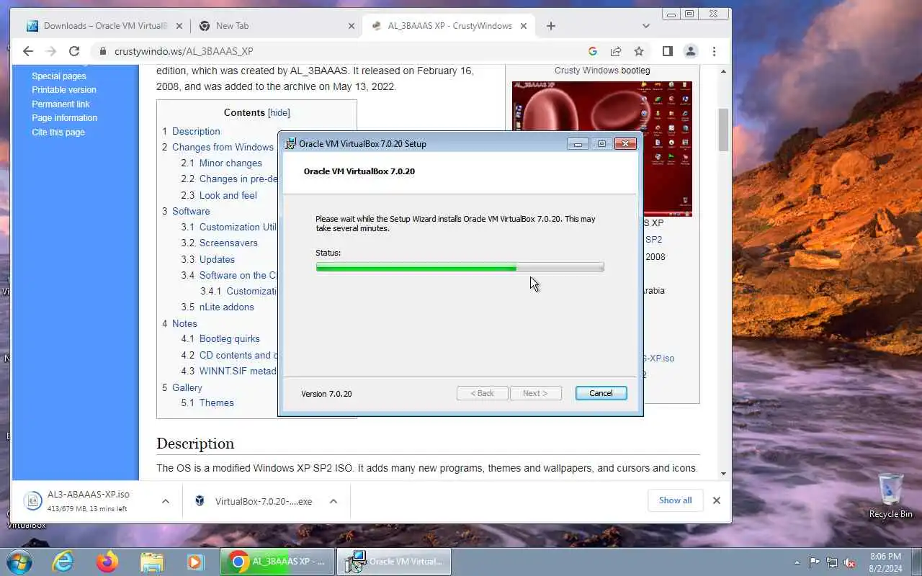Close the Downloads VirtualBox tab
The width and height of the screenshot is (922, 576).
coord(180,26)
